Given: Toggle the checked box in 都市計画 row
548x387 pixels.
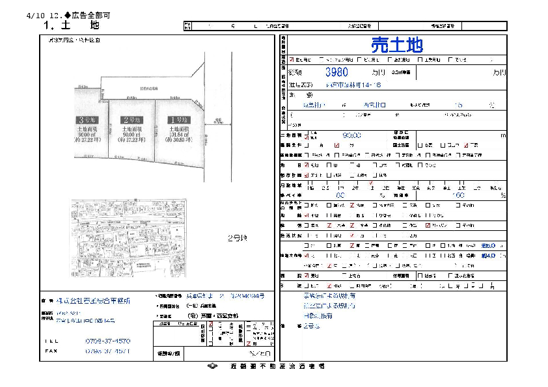Looking at the screenshot, I should click(x=307, y=176).
